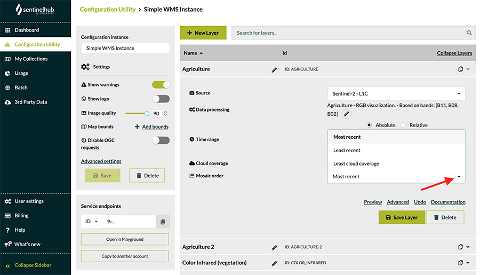This screenshot has width=480, height=275.
Task: Expand the Color Infrared (vegetation) layer
Action: [x=468, y=263]
